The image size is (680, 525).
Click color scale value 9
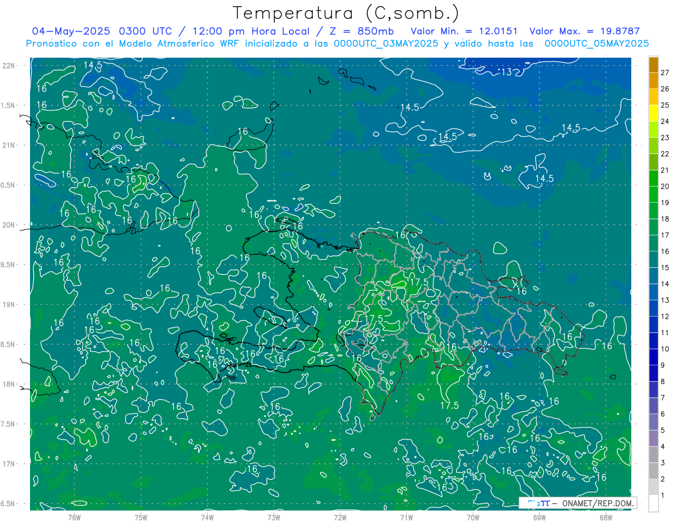click(x=663, y=365)
